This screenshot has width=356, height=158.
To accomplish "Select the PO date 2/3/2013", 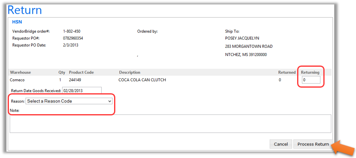I will tap(71, 45).
